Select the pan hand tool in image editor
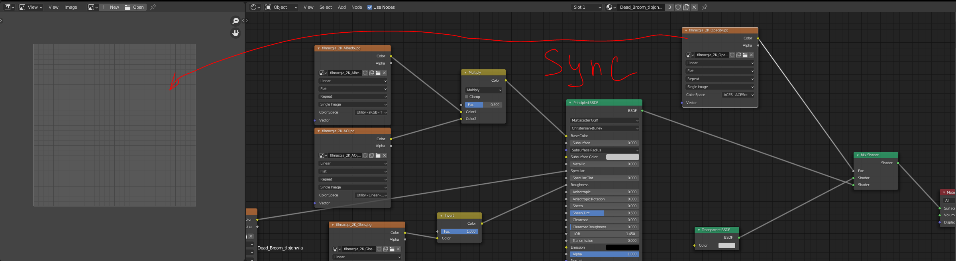Image resolution: width=956 pixels, height=261 pixels. [236, 33]
